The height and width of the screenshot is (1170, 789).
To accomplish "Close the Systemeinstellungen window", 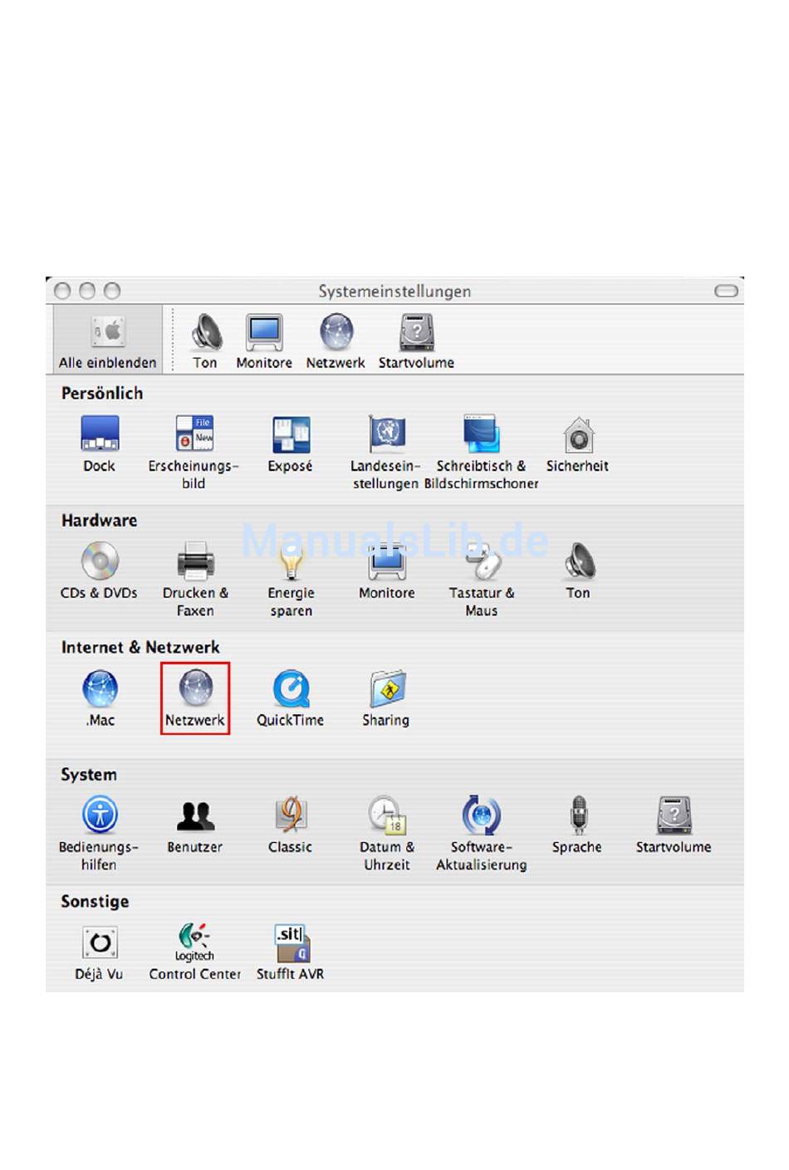I will 62,291.
